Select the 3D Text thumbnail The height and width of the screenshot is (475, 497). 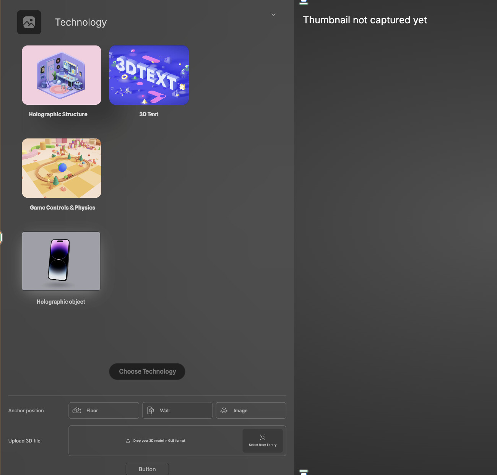[149, 75]
